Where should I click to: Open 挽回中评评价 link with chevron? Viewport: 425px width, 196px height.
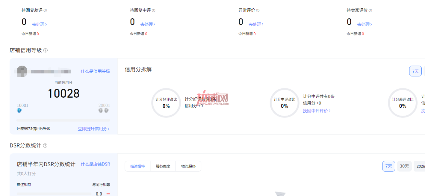point(317,111)
